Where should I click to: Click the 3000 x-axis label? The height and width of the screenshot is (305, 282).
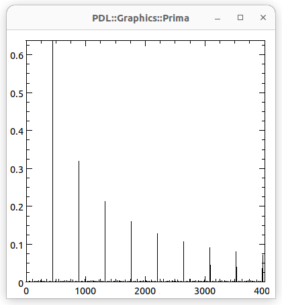point(205,291)
